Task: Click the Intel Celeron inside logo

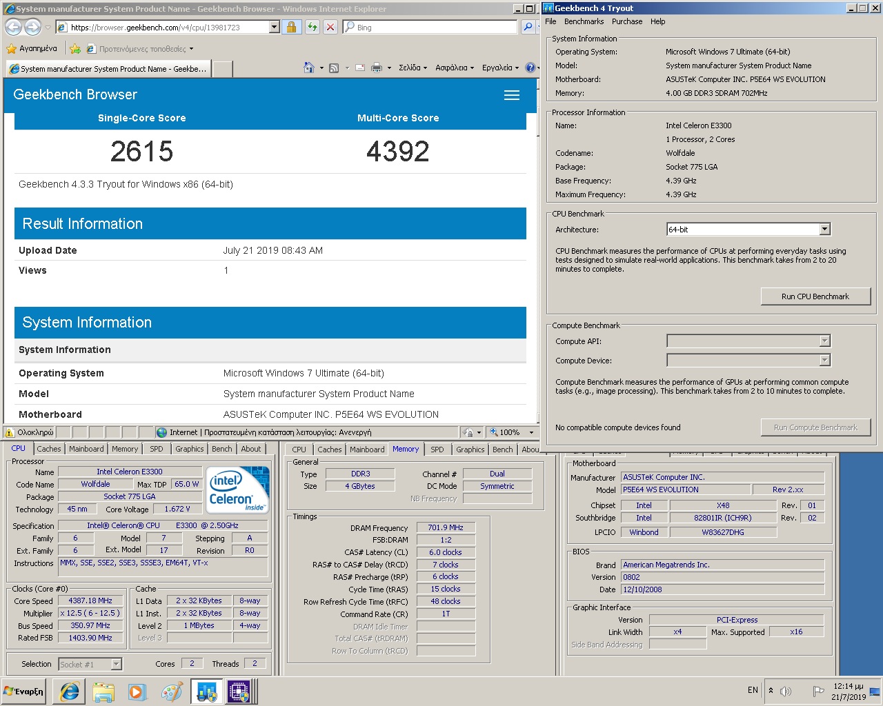Action: [x=239, y=490]
